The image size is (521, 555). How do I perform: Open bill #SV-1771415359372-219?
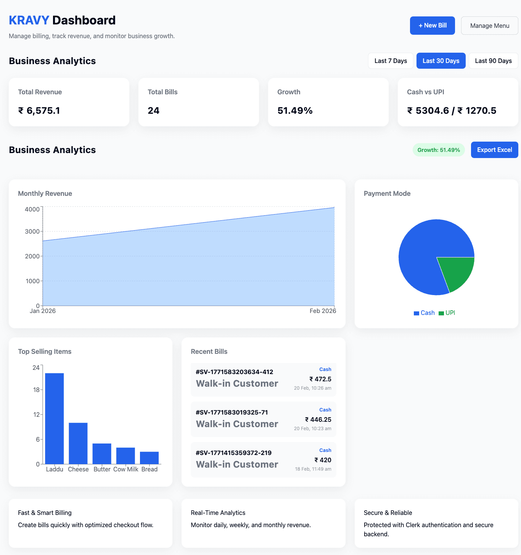tap(263, 460)
